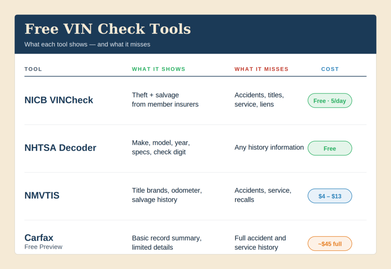Click 'Make, model, year, specs, check digit' cell
This screenshot has height=269, width=391.
pyautogui.click(x=161, y=147)
